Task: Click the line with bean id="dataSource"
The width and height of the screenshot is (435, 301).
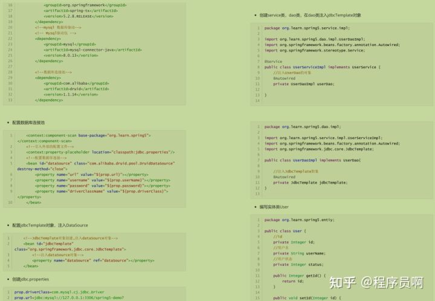Action: tap(100, 163)
